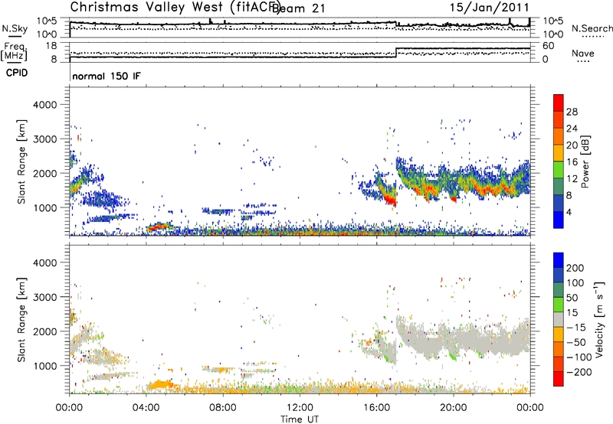Click the "20:00" time tick label
This screenshot has height=424, width=613.
pyautogui.click(x=453, y=408)
